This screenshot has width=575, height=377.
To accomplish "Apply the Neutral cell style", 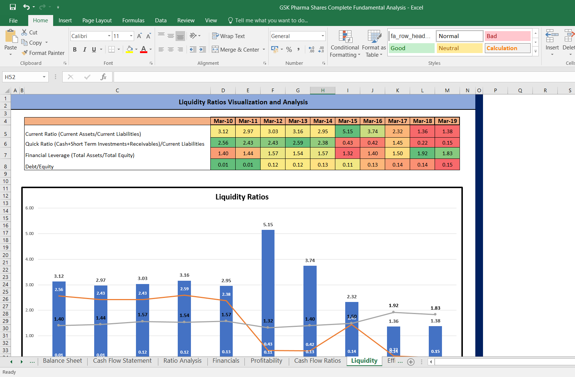I will click(460, 48).
